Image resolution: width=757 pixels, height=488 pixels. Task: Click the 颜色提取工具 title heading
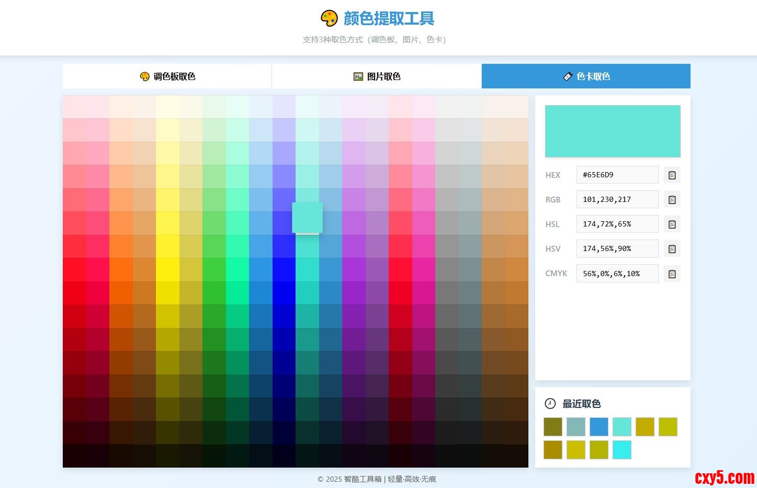point(389,19)
